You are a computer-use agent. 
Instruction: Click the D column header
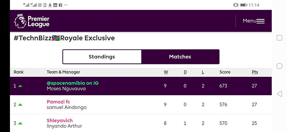pos(185,72)
